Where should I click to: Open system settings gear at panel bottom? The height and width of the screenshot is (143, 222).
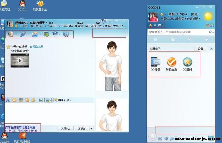tap(160, 138)
